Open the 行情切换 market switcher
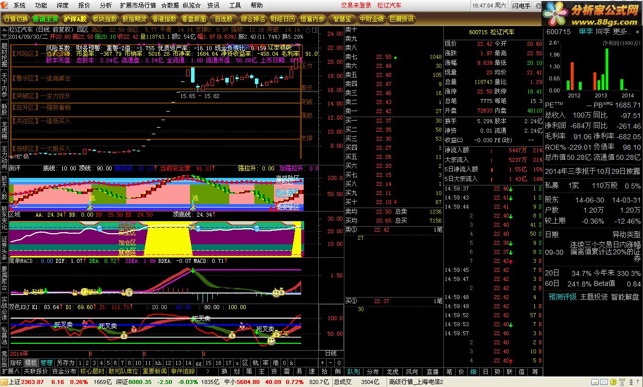Viewport: 643px width, 387px height. pos(16,19)
